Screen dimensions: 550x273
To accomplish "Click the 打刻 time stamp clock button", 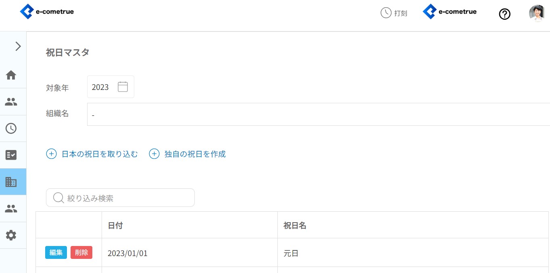I will tap(394, 13).
